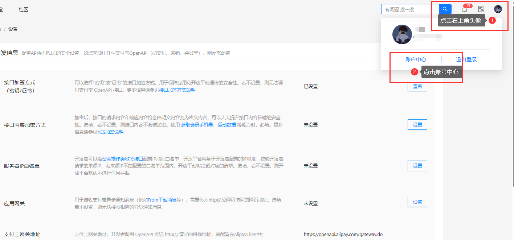
Task: Select 退出登录 to log out
Action: click(x=466, y=59)
